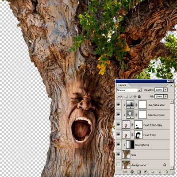Click the tree lighting clipping arrow indicator
This screenshot has height=177, width=177.
click(x=125, y=145)
